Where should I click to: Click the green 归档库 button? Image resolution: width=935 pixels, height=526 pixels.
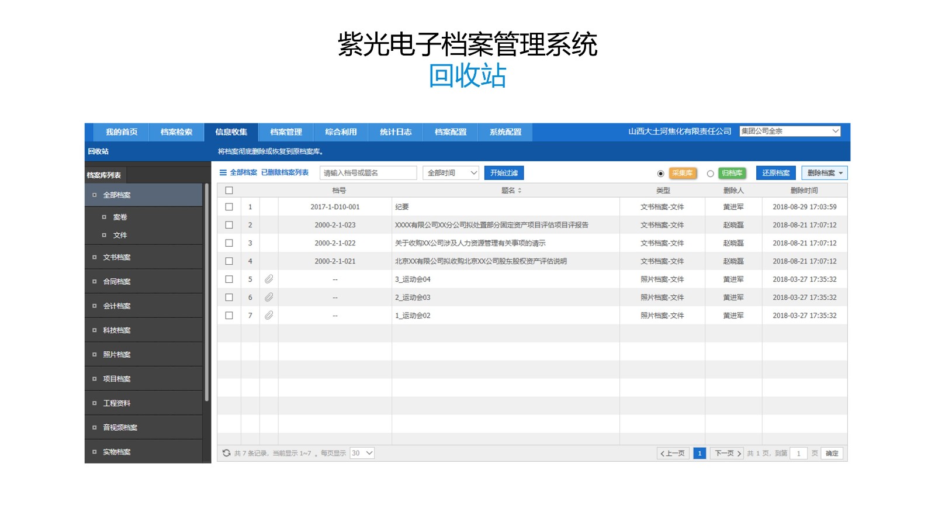click(x=732, y=173)
